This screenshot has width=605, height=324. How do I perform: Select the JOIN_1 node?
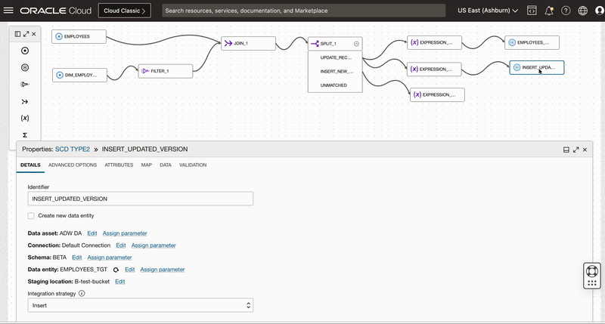tap(249, 43)
